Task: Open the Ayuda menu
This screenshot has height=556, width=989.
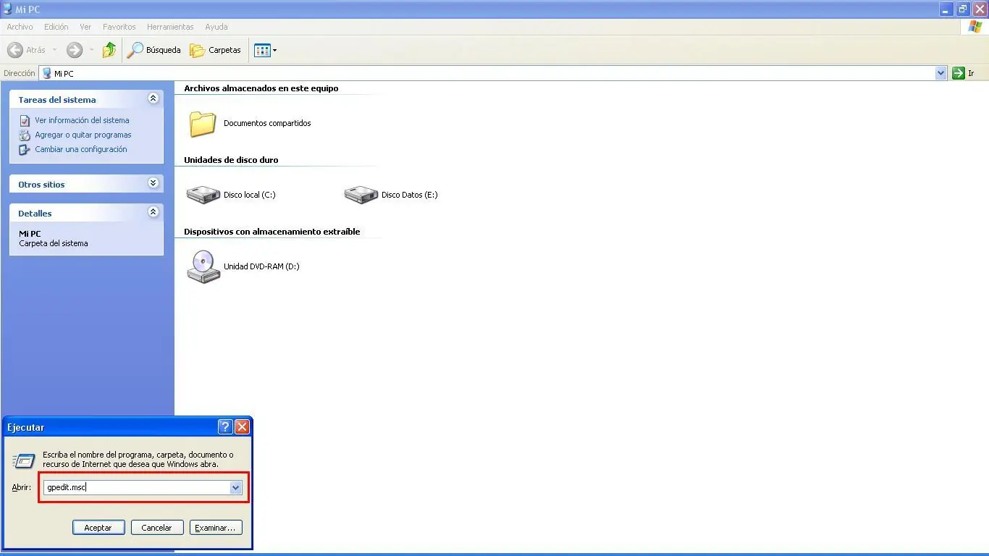Action: point(216,27)
